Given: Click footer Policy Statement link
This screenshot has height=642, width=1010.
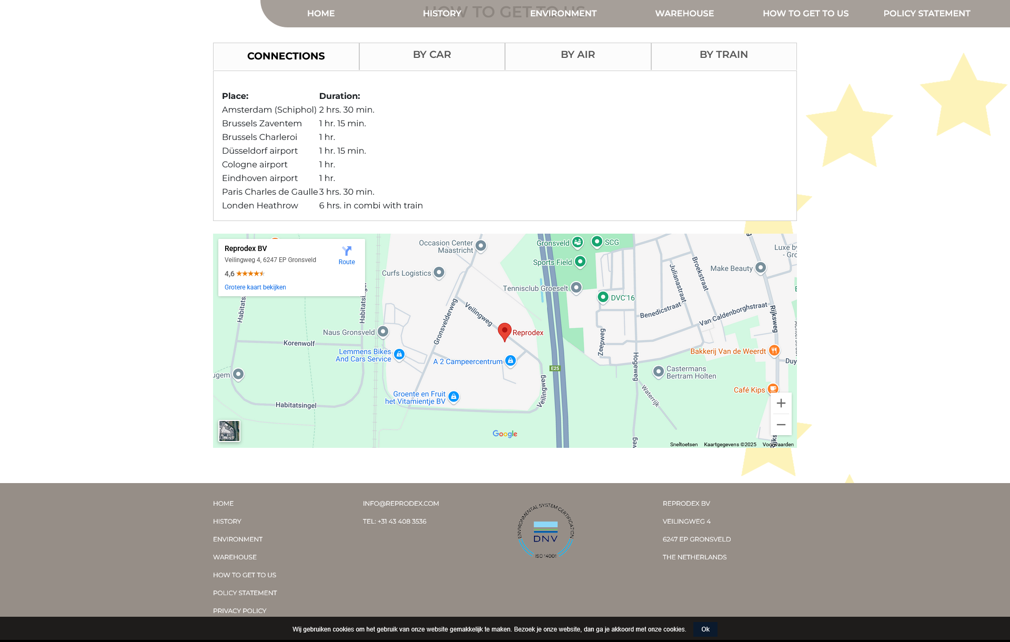Looking at the screenshot, I should (x=245, y=593).
